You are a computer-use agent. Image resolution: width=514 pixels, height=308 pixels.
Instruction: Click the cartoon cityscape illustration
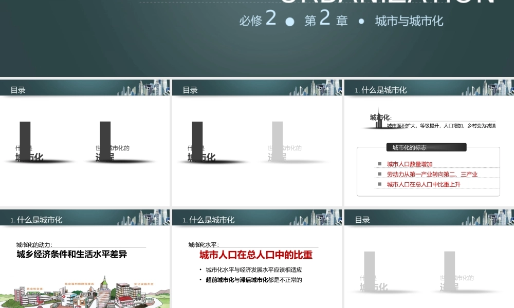85,292
